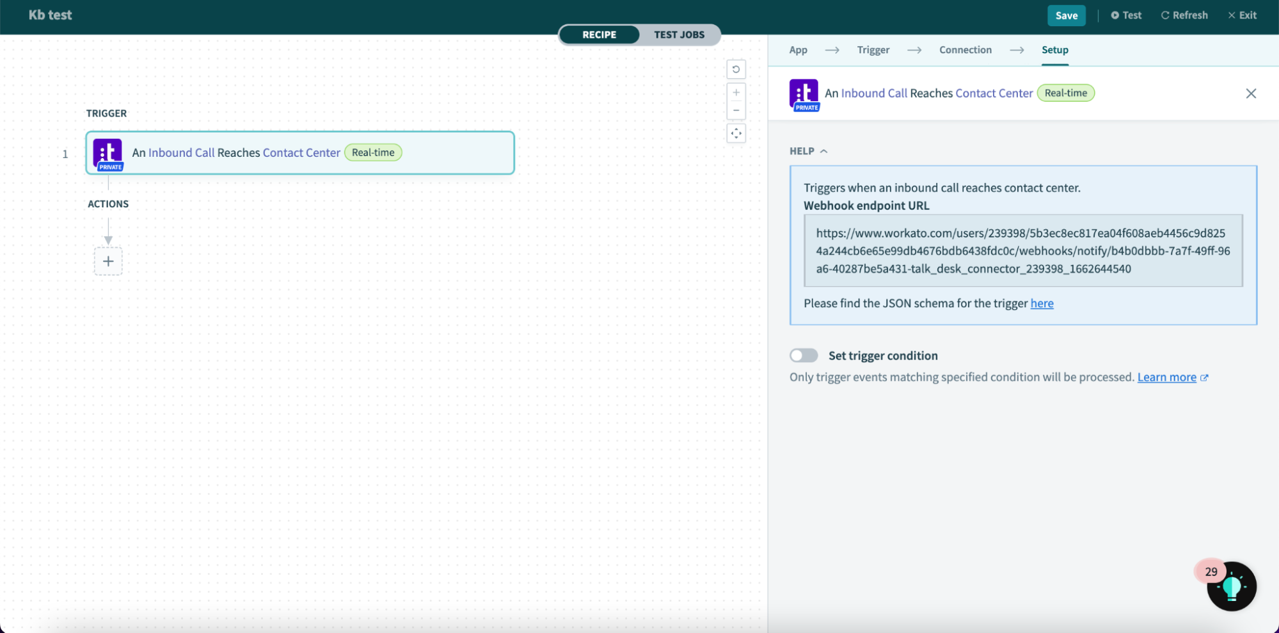1279x633 pixels.
Task: Collapse the HELP section
Action: tap(824, 151)
